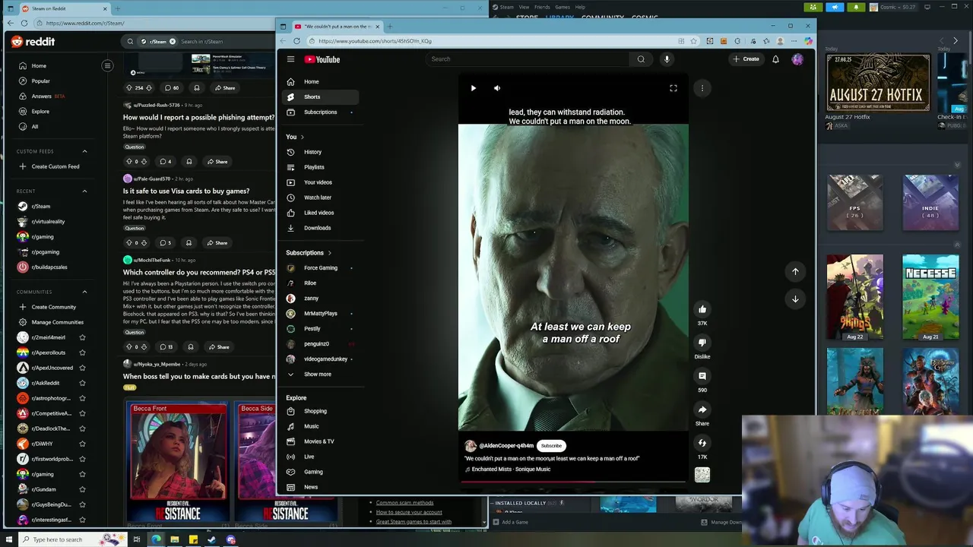Open Subscriptions in the YouTube sidebar
This screenshot has width=973, height=547.
tap(320, 112)
